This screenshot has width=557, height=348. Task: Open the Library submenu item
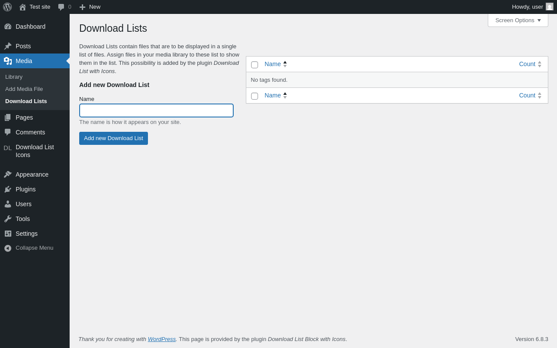coord(14,77)
